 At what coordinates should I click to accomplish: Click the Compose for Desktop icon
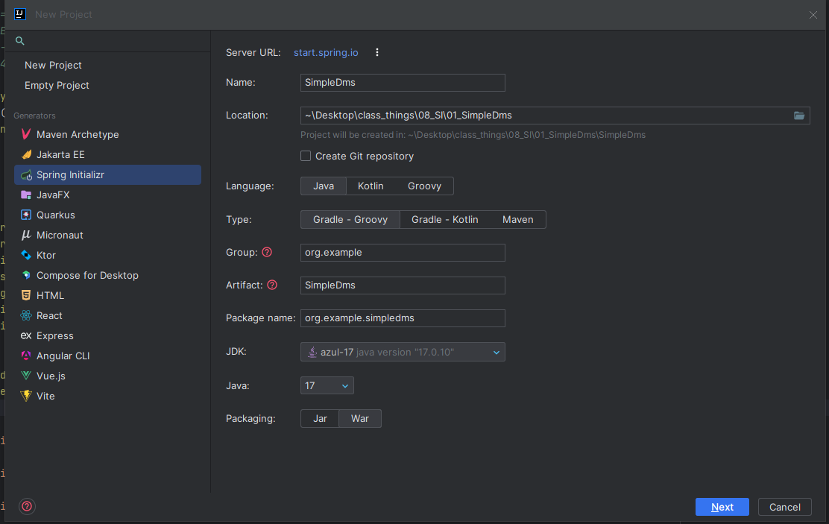(x=26, y=275)
